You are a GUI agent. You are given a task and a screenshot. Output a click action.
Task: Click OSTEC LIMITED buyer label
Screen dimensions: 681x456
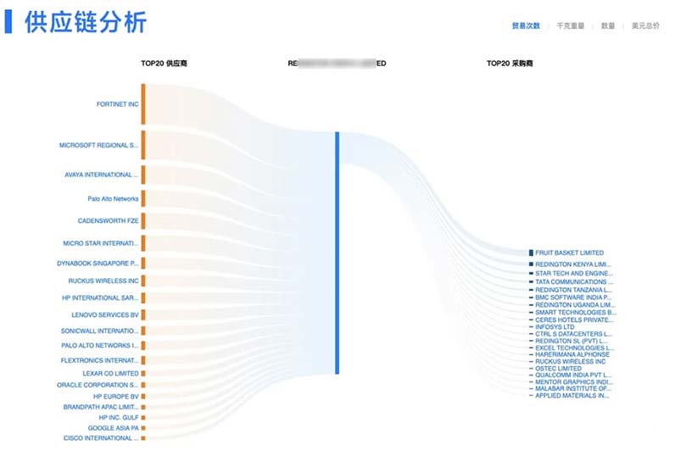tap(558, 369)
